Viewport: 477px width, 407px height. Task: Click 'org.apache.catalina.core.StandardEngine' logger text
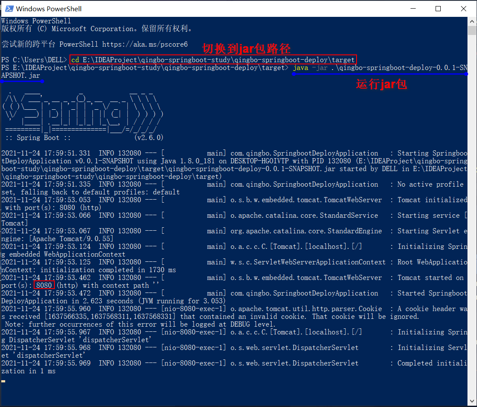306,231
